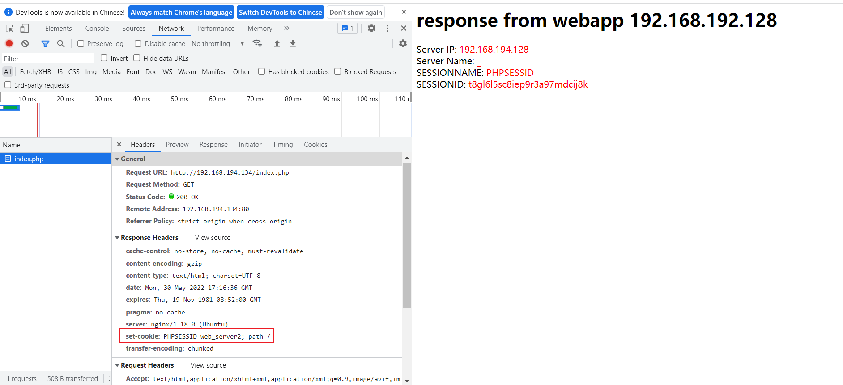Close the request details pane

[x=119, y=144]
